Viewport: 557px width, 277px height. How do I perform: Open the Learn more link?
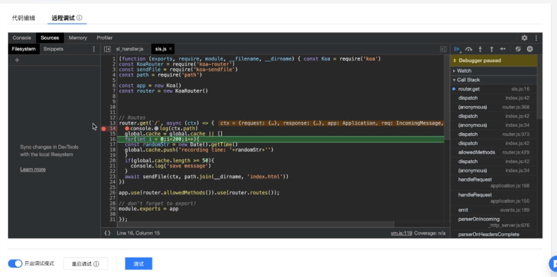33,170
